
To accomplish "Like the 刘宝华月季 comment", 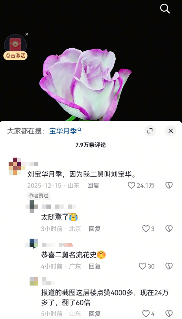I will tap(131, 185).
